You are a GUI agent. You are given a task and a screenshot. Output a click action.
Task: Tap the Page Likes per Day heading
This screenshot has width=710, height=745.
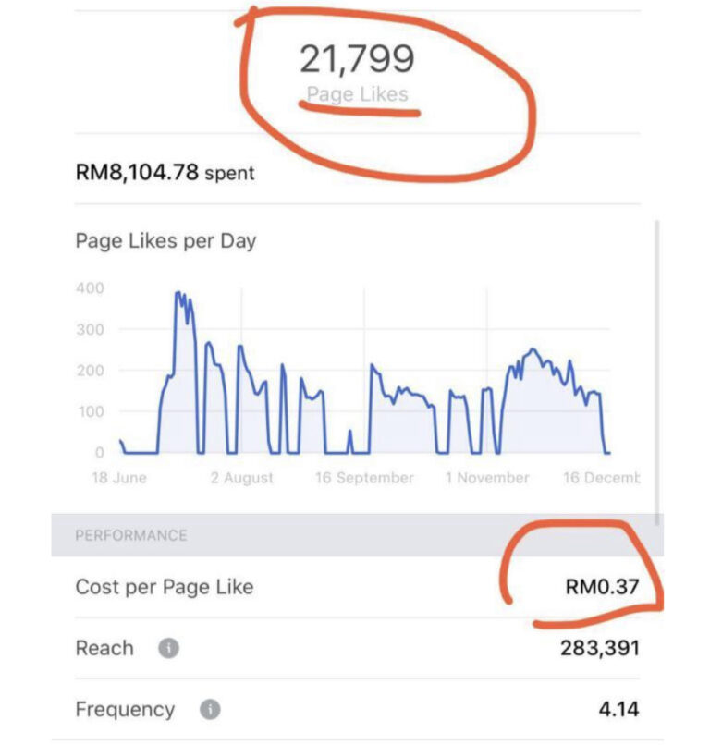[165, 241]
